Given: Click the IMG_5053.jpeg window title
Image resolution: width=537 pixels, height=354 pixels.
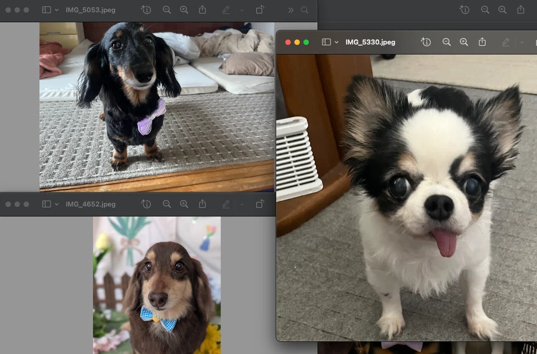Looking at the screenshot, I should click(90, 10).
